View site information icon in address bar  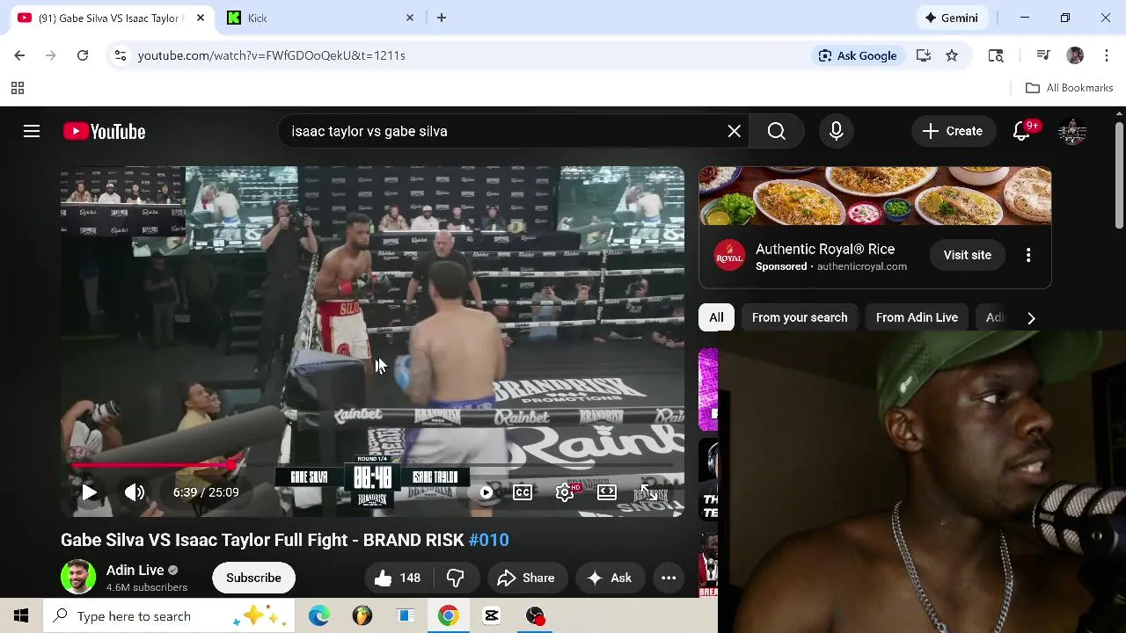pos(121,55)
